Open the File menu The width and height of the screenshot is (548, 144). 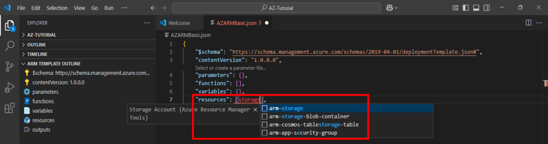(x=21, y=8)
